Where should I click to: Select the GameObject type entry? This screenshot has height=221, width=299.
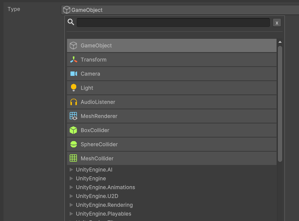pyautogui.click(x=172, y=45)
